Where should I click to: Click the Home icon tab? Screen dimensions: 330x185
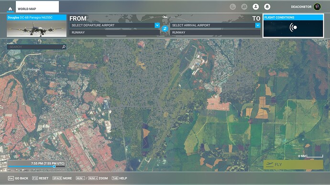pos(10,9)
